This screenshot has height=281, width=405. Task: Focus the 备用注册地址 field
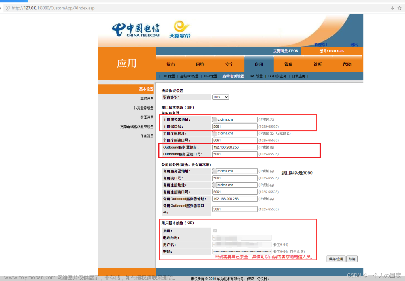point(234,185)
